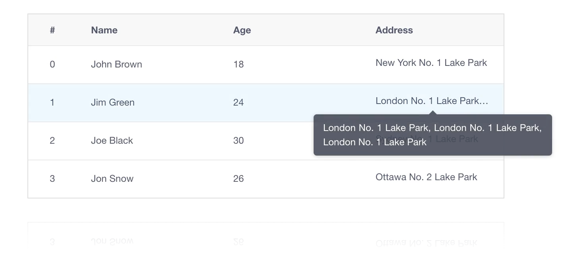Click the Name column header
Viewport: 566px width, 258px height.
pyautogui.click(x=104, y=30)
